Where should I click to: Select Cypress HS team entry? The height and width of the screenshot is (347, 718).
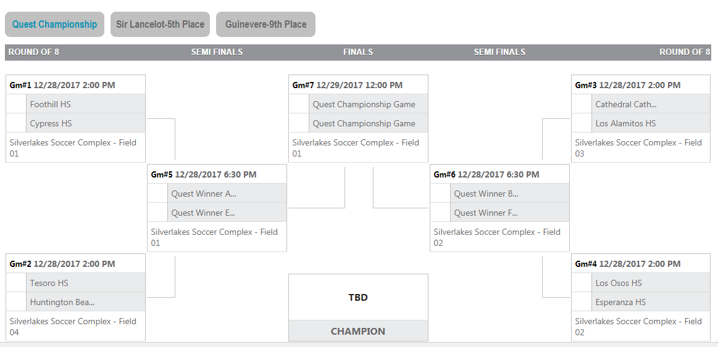51,123
